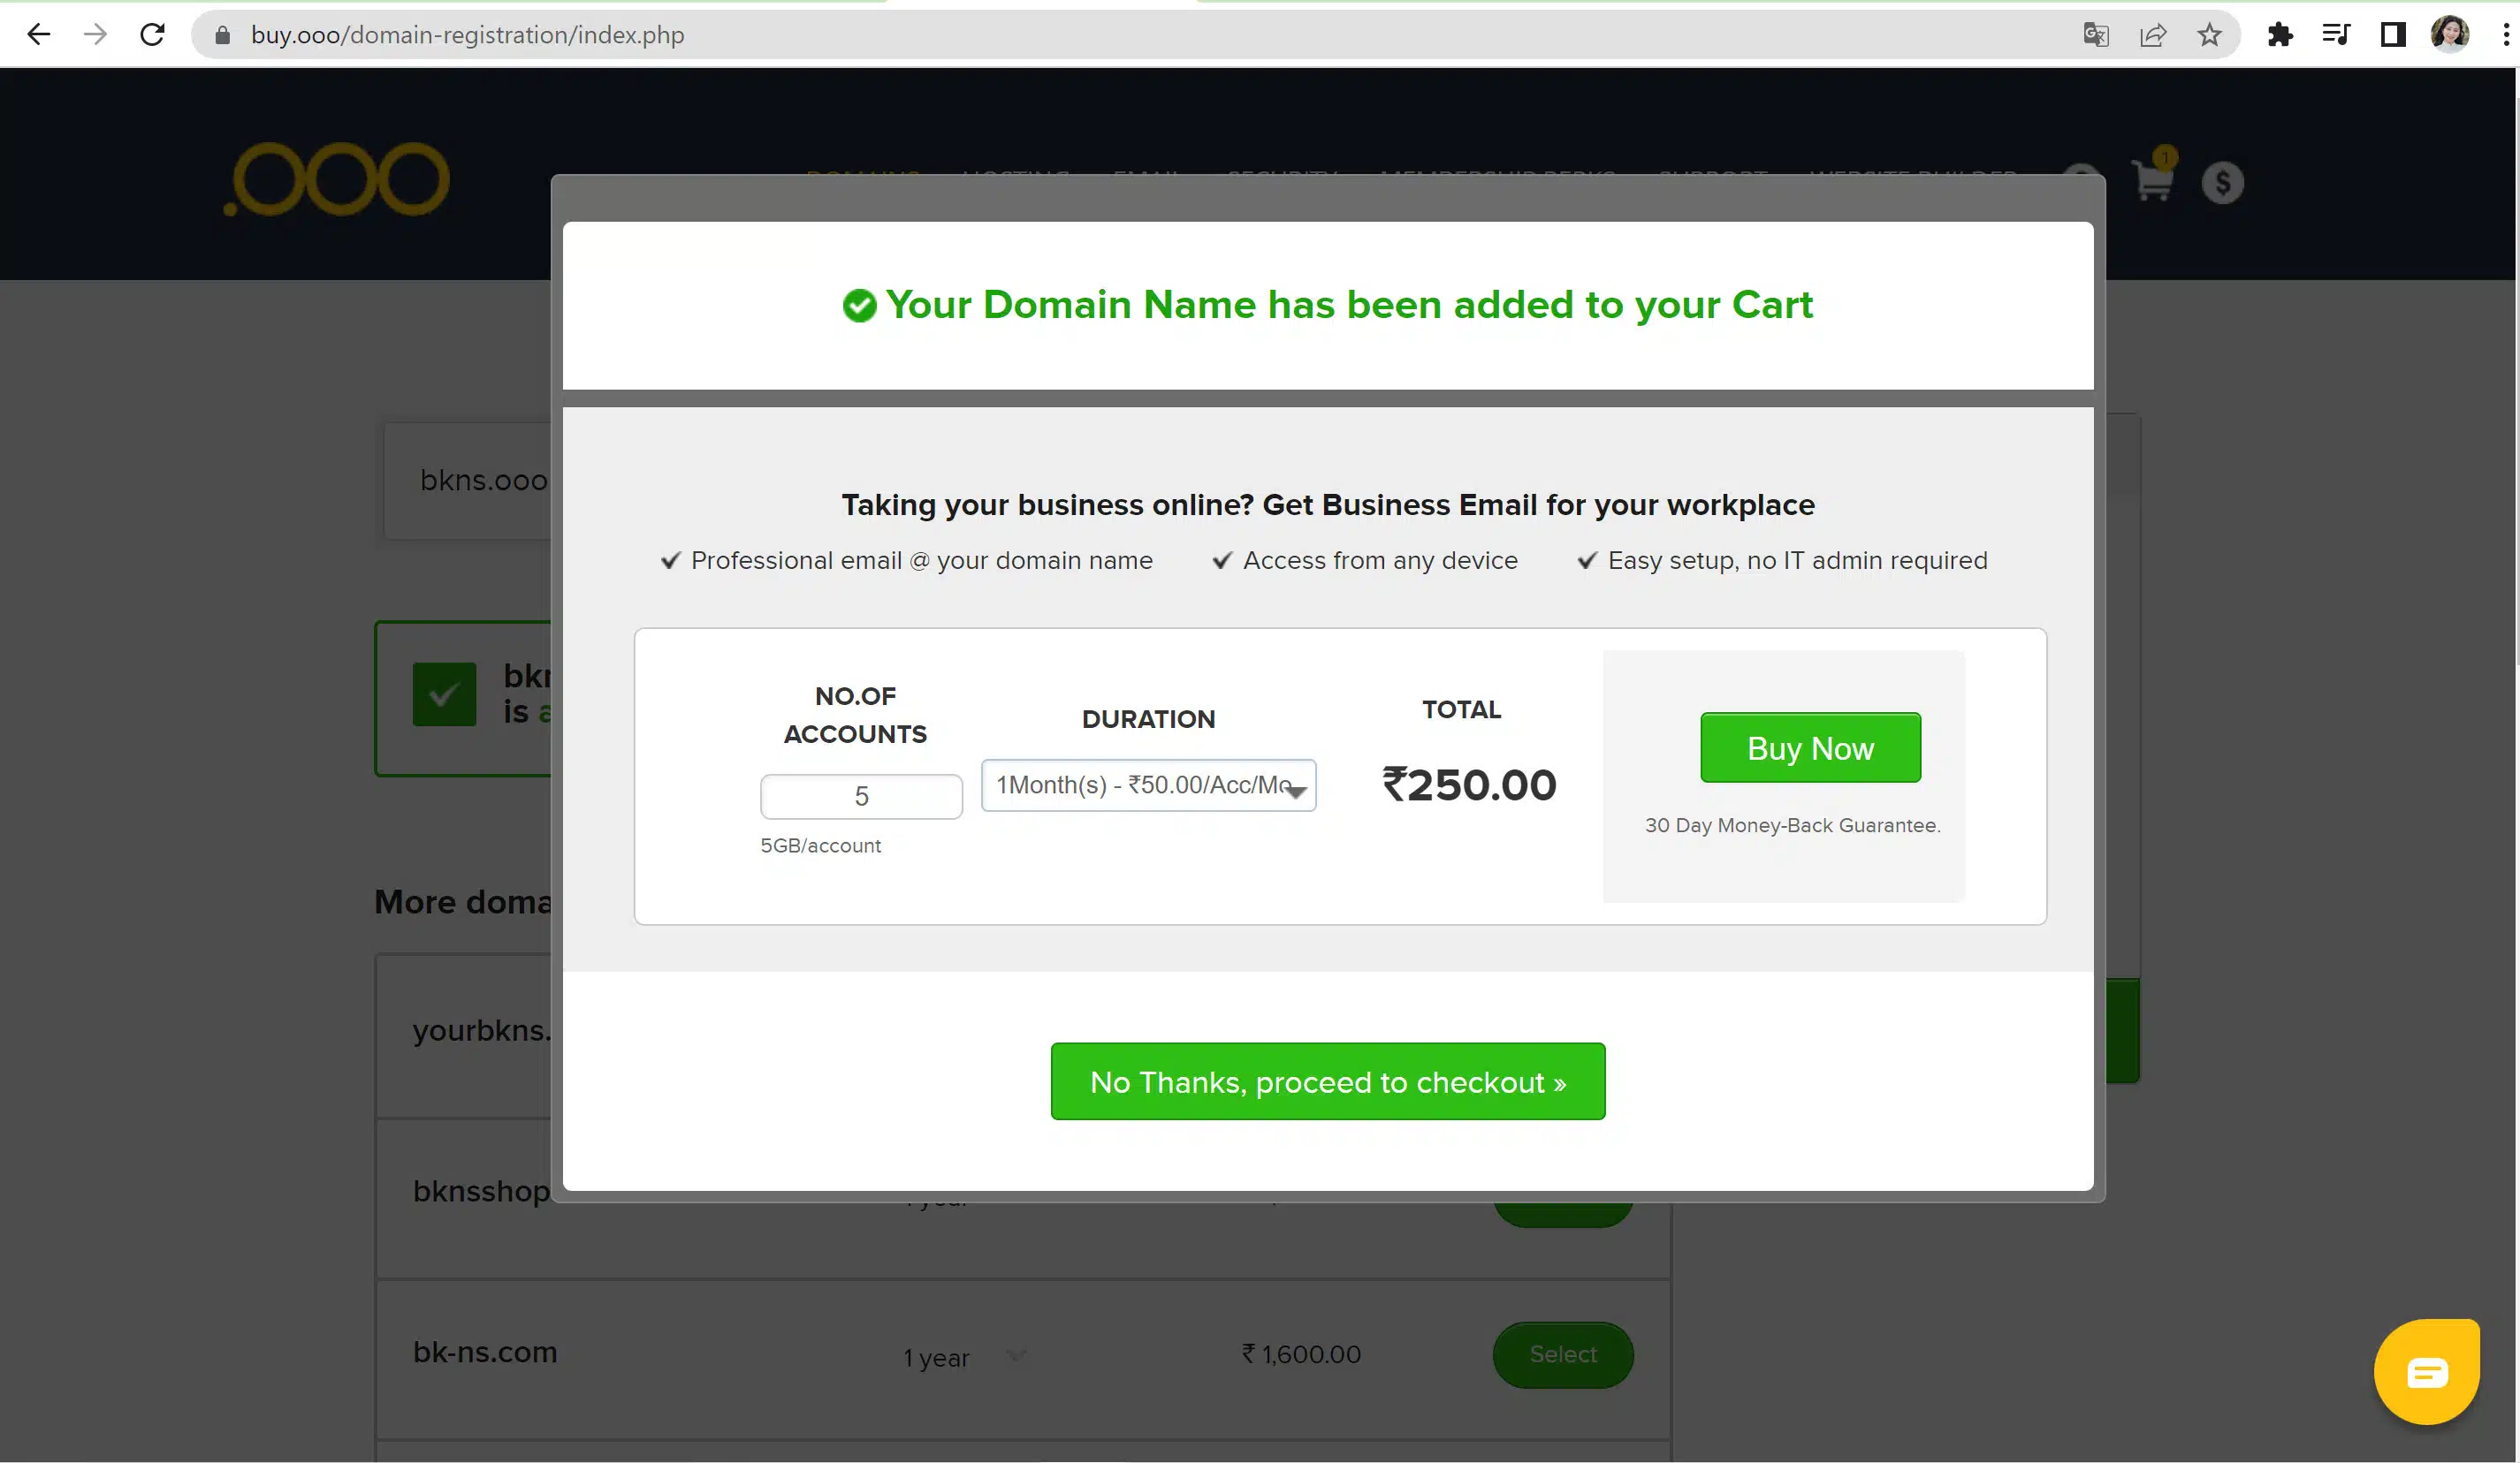Click the currency dollar icon
Screen dimensions: 2520x1463
[x=2222, y=183]
